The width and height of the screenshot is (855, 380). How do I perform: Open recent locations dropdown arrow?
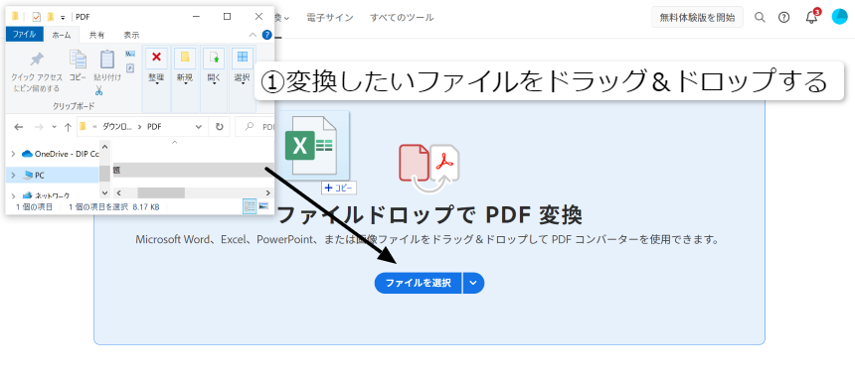click(x=54, y=127)
